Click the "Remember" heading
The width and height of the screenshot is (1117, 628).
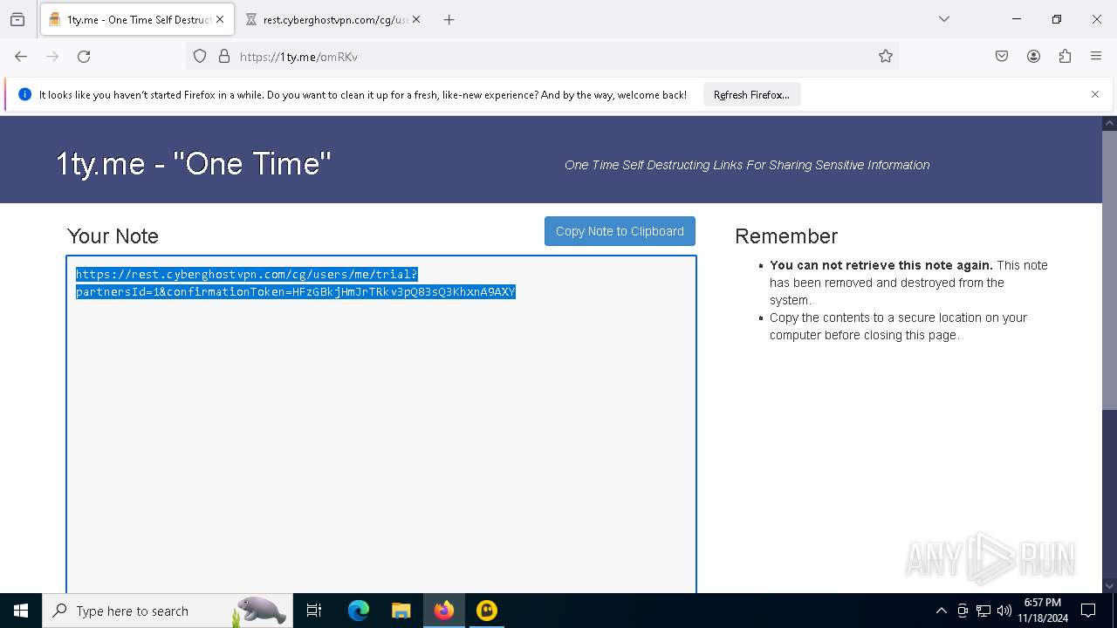click(x=786, y=236)
